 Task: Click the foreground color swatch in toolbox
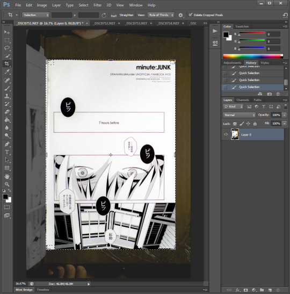click(5, 197)
